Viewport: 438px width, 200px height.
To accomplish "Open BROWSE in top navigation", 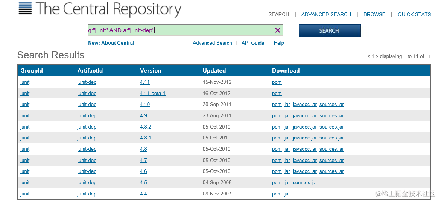I will pyautogui.click(x=374, y=14).
